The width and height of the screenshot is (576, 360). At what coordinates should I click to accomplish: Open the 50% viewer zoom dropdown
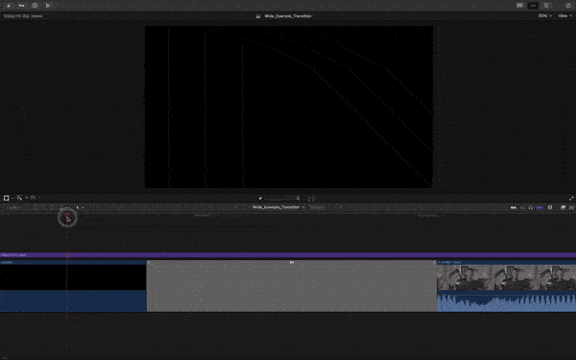544,15
